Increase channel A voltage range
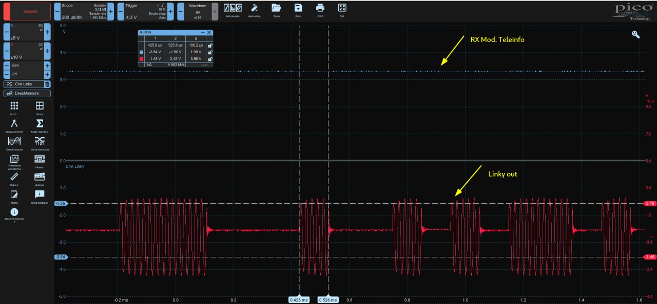The height and width of the screenshot is (304, 657). point(47,32)
